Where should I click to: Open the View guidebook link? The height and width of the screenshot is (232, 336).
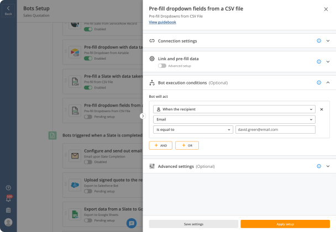pos(162,22)
